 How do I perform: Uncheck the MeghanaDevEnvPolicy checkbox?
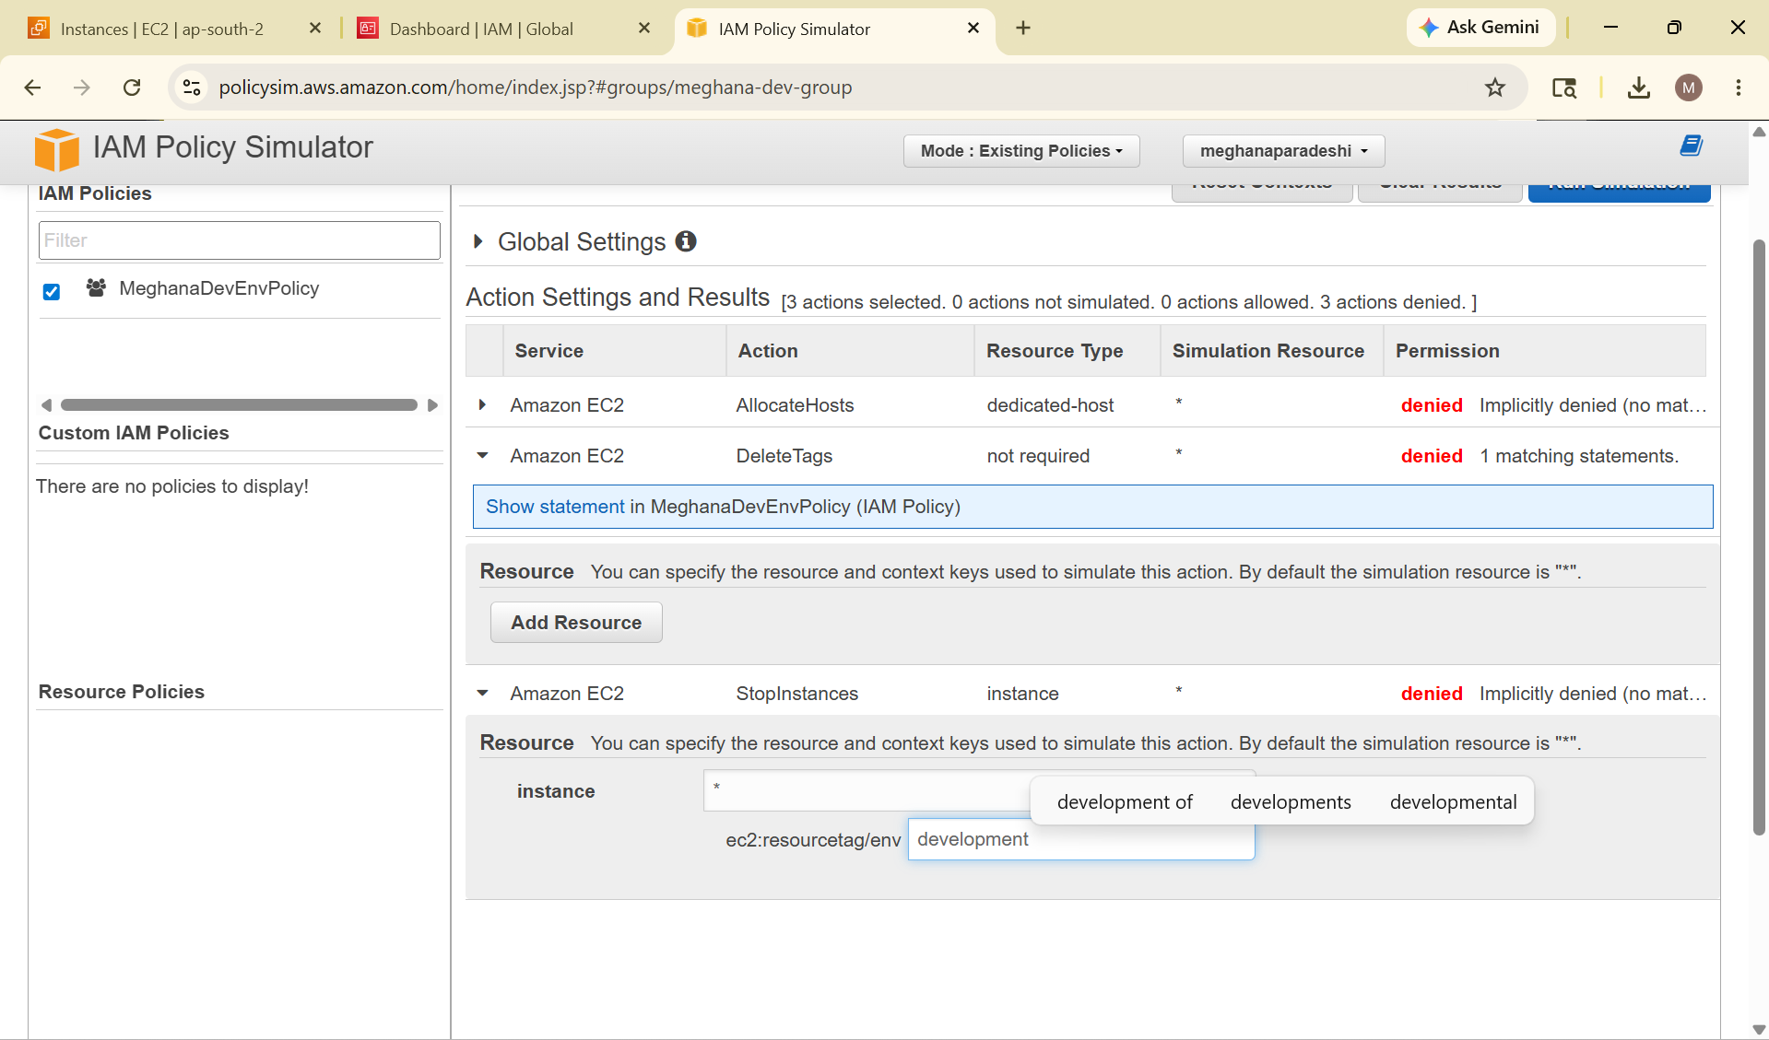(52, 291)
